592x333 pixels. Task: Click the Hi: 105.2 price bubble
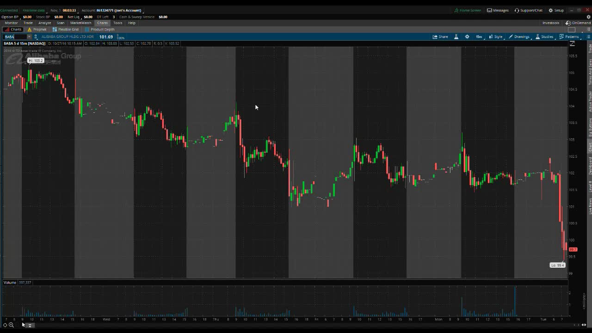pyautogui.click(x=36, y=61)
